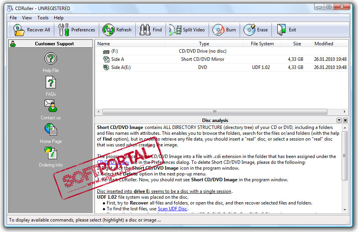Viewport: 358px width, 232px height.
Task: Click the Disc analysis vertical scrollbar thumb
Action: pyautogui.click(x=345, y=156)
